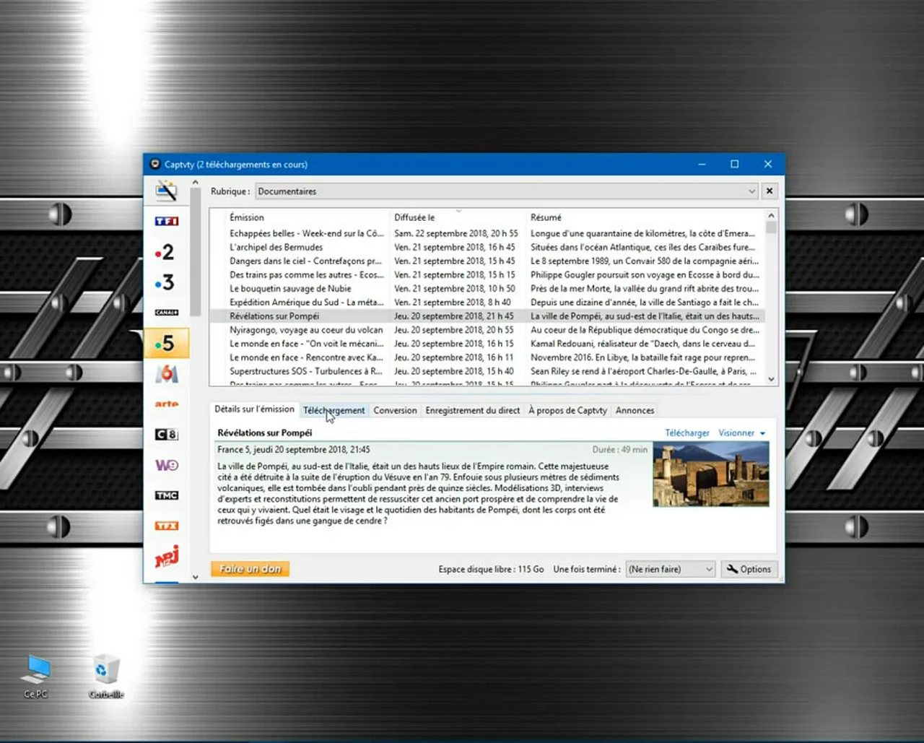Select row Le monde en face - Rencontre avec Ka
This screenshot has width=924, height=743.
(x=487, y=357)
